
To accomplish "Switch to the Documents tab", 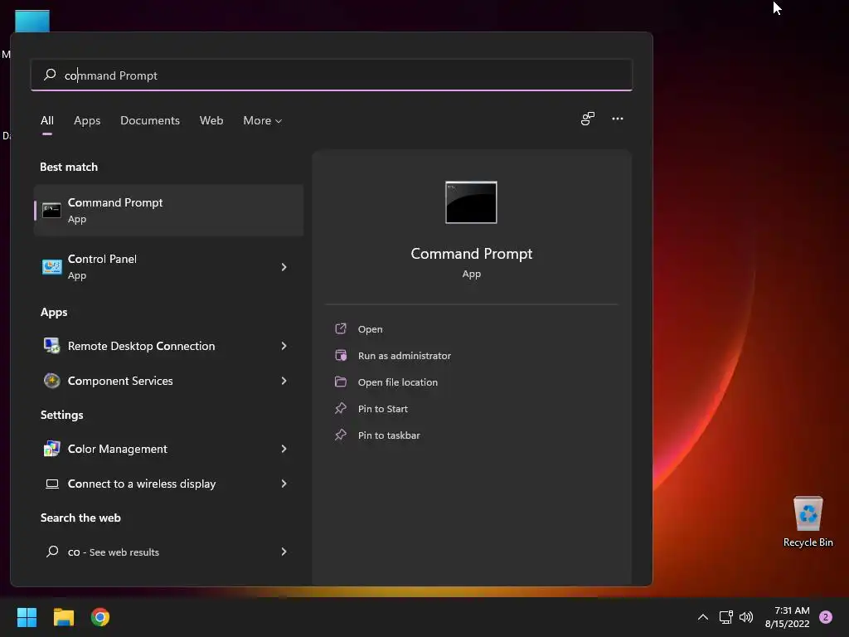I will [x=150, y=120].
